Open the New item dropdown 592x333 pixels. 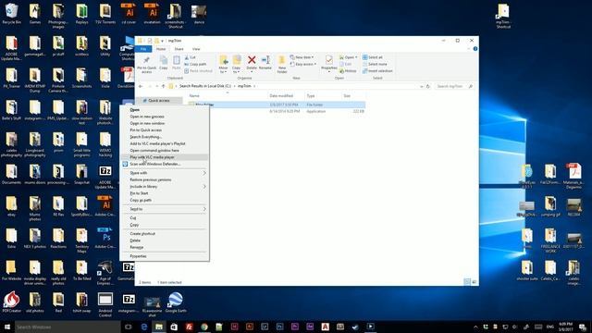coord(302,57)
